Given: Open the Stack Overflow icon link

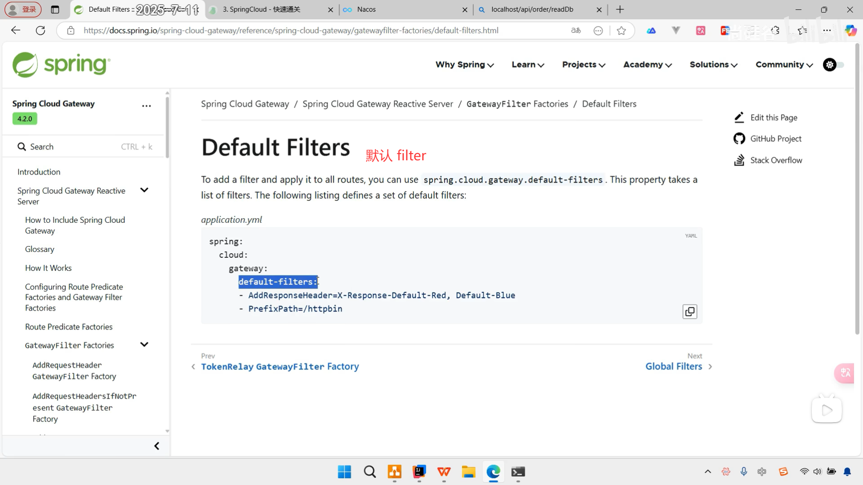Looking at the screenshot, I should [x=739, y=160].
